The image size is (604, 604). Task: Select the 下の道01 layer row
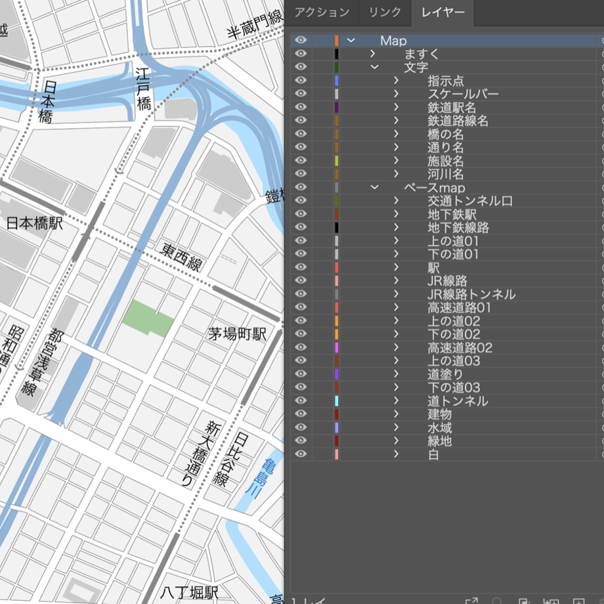[447, 254]
